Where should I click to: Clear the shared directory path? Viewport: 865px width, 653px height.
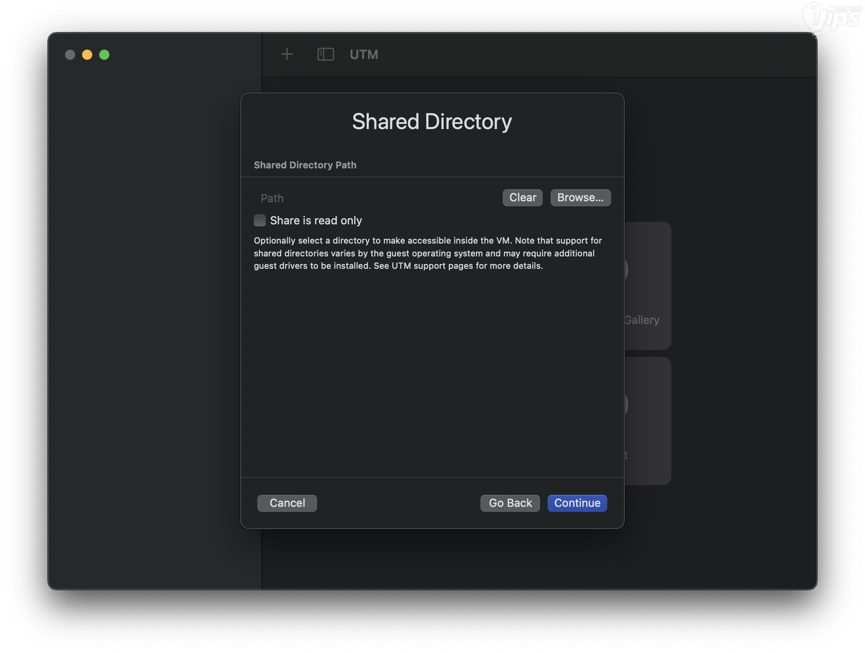[x=522, y=198]
